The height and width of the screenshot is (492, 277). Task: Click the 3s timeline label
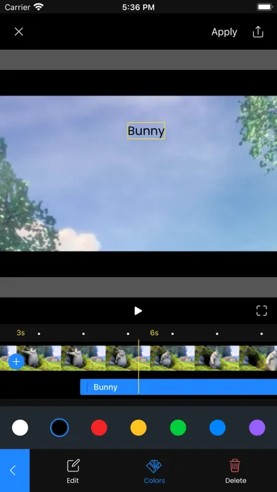[x=20, y=333]
